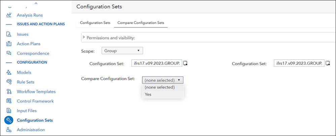Open picker icon beside left Configuration Set field
The width and height of the screenshot is (336, 136).
(x=185, y=63)
